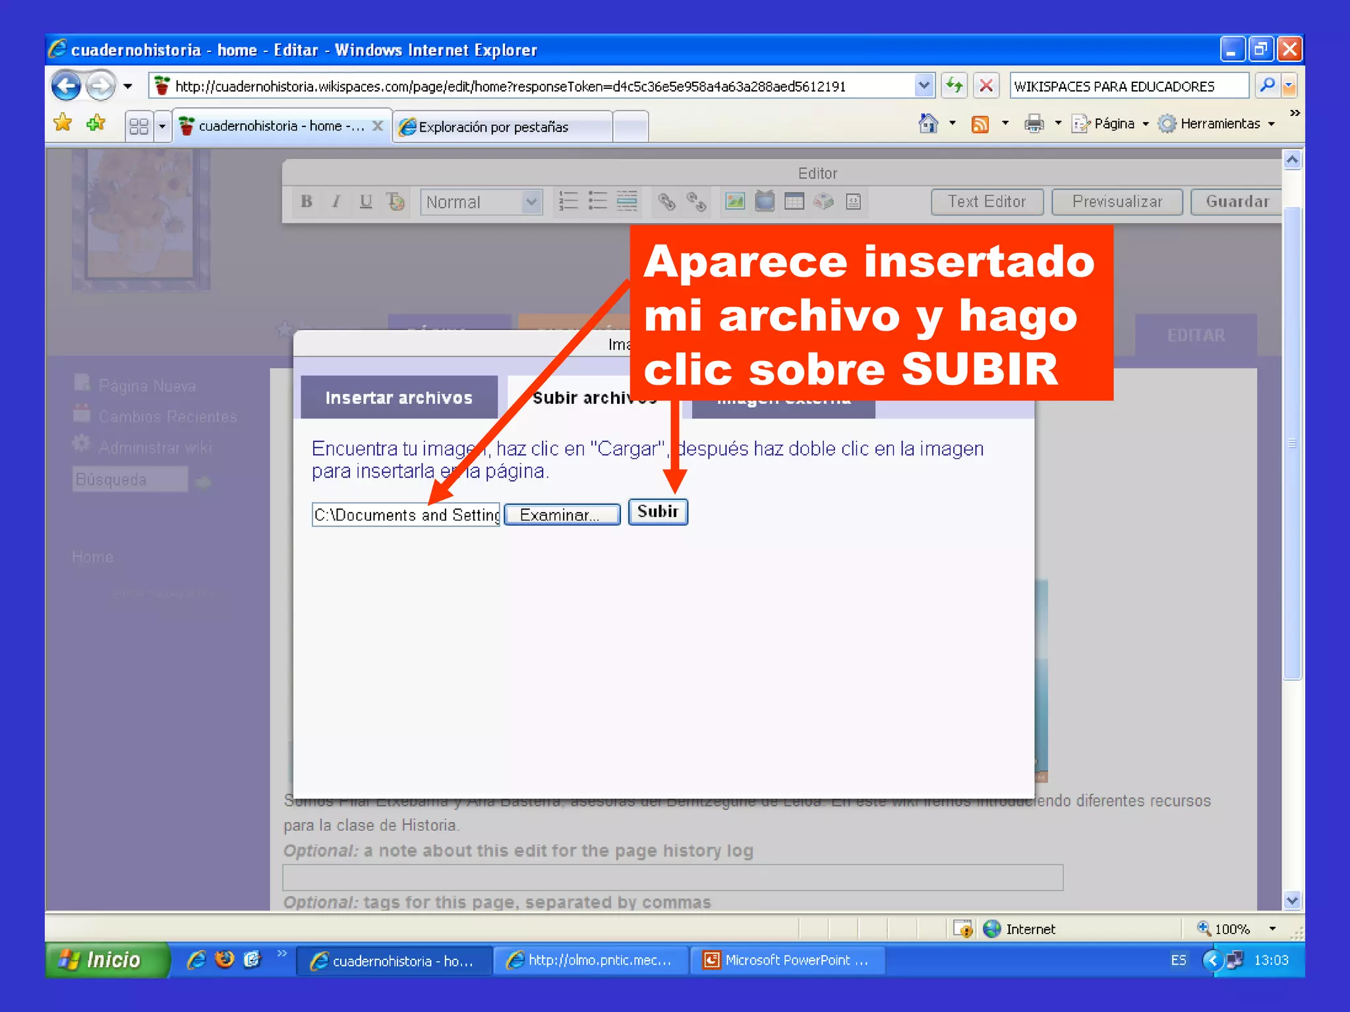Toggle Underline in the editor toolbar
The width and height of the screenshot is (1350, 1012).
[x=366, y=202]
